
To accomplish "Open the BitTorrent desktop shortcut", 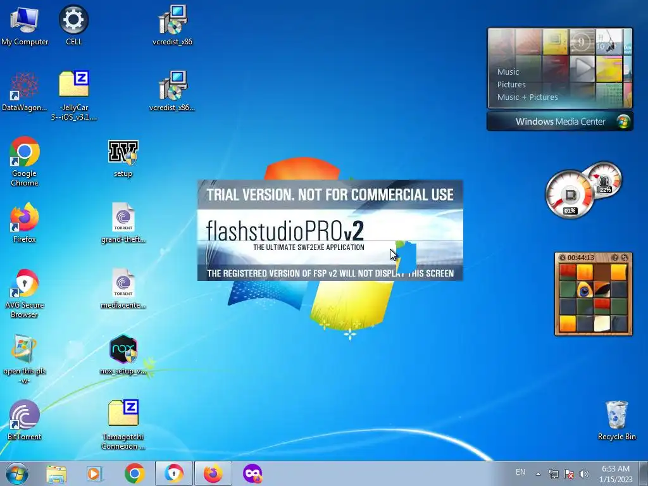I will (x=25, y=420).
